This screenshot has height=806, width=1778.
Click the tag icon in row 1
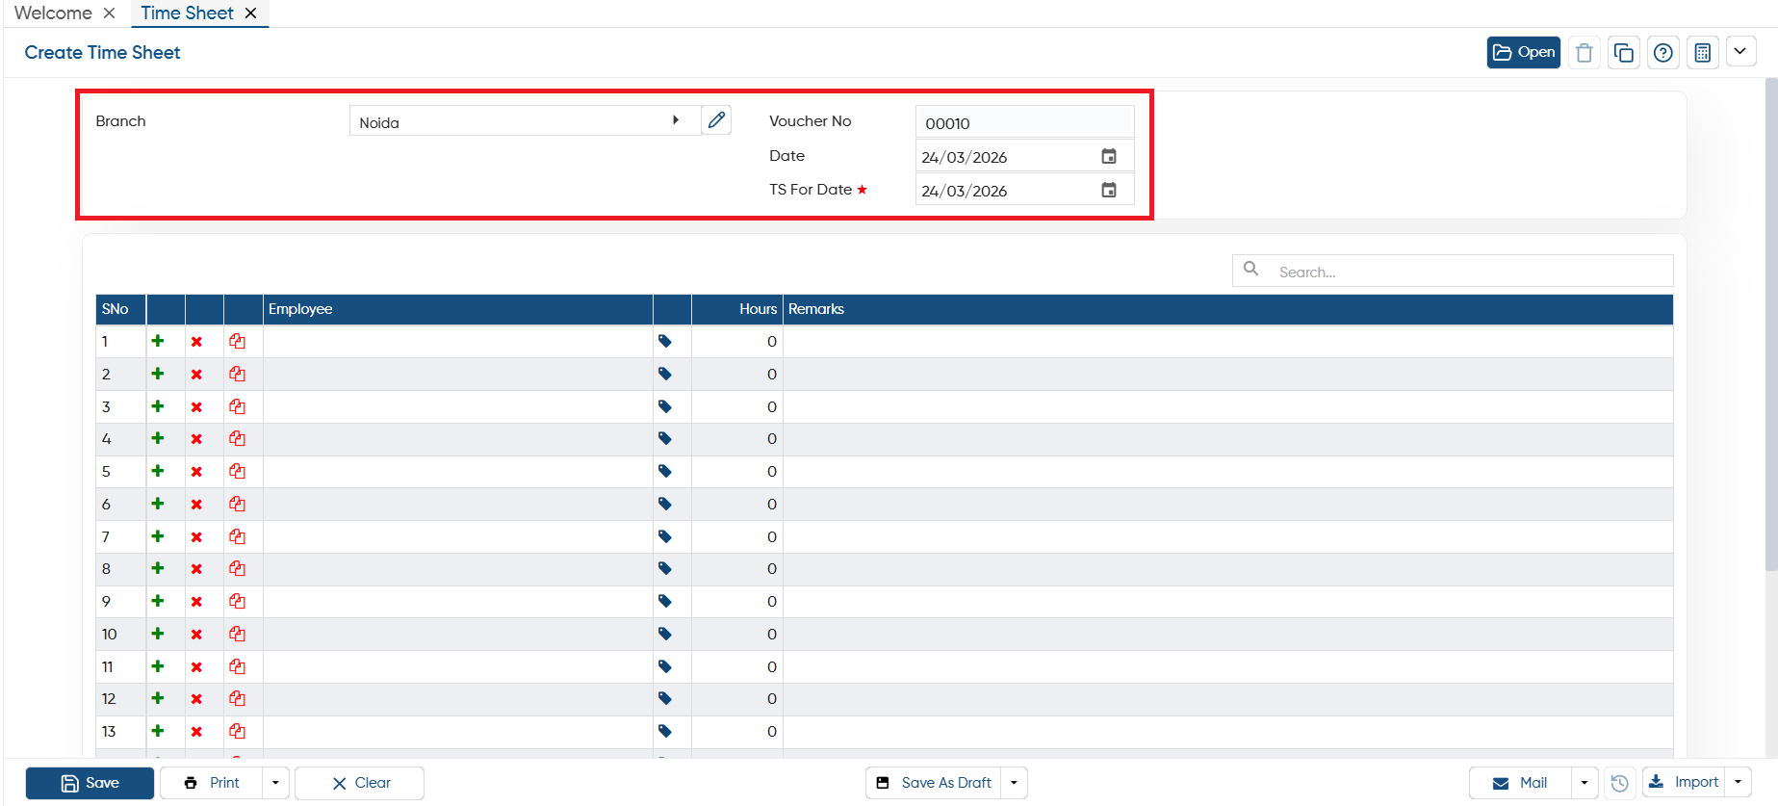664,341
